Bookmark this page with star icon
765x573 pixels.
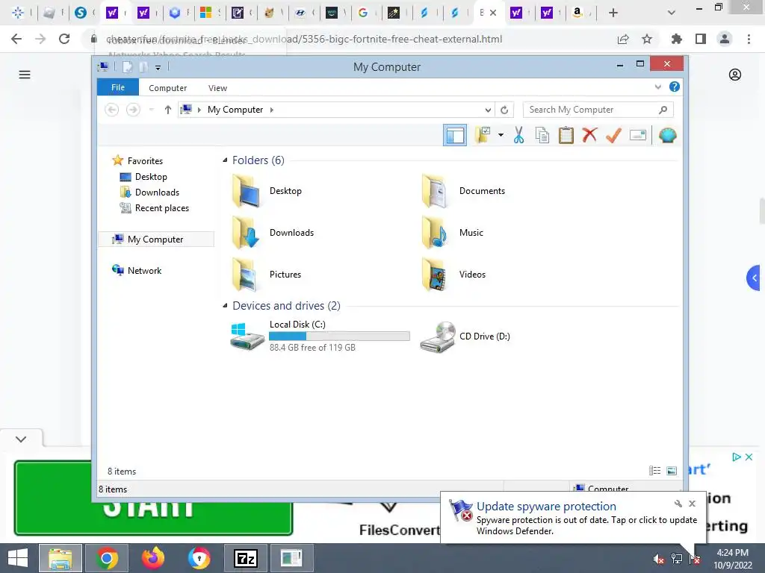647,39
